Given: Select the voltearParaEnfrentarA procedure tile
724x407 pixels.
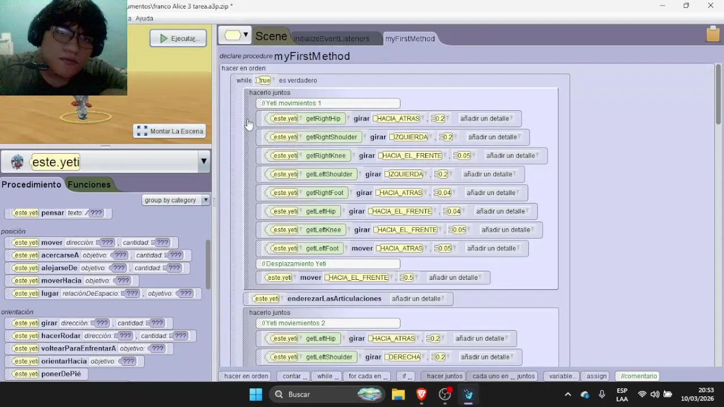Looking at the screenshot, I should click(x=88, y=349).
